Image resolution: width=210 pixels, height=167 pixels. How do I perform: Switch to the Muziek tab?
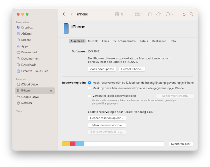click(x=93, y=41)
